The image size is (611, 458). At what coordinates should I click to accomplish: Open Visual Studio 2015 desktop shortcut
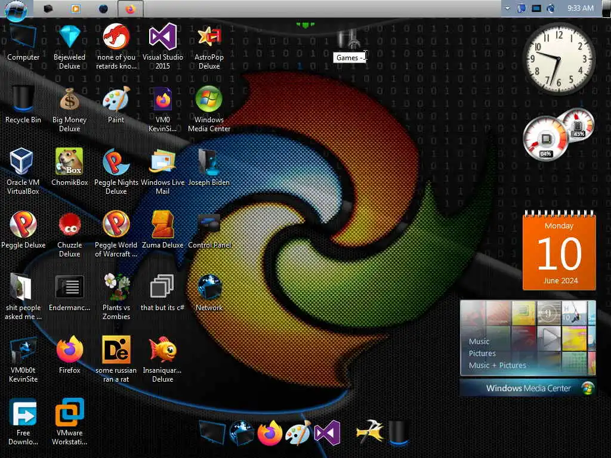[x=162, y=47]
